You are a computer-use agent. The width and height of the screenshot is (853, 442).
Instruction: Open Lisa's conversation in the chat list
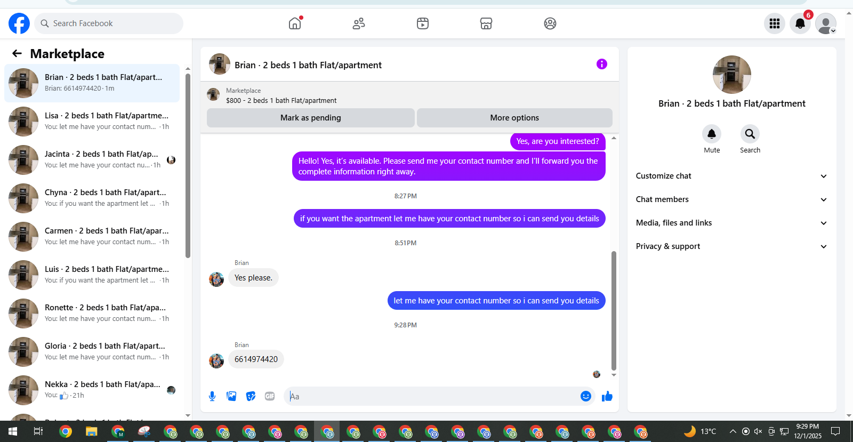tap(92, 122)
